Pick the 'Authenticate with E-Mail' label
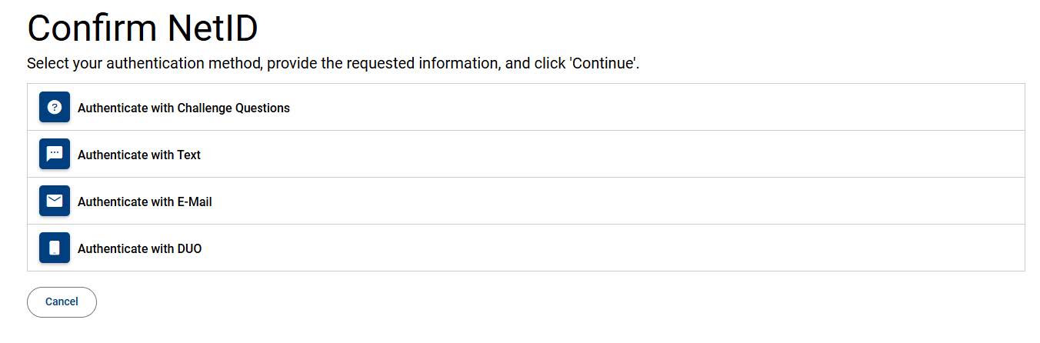 [x=145, y=202]
